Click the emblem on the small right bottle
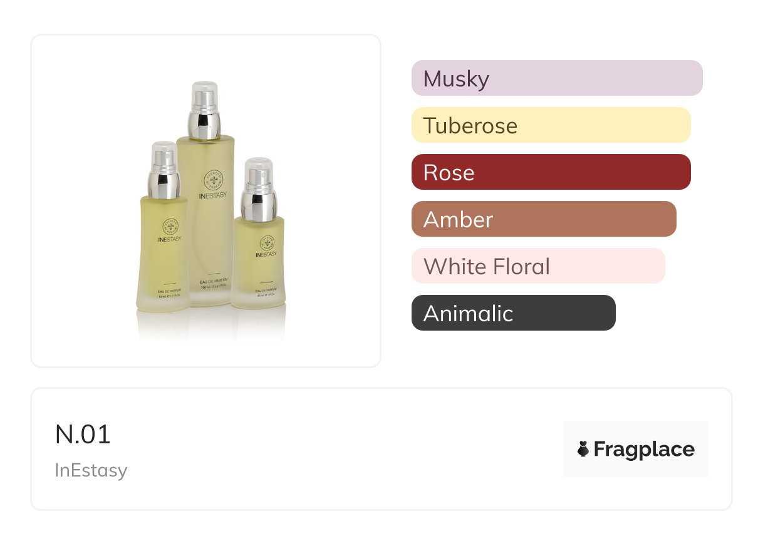The image size is (763, 541). click(x=265, y=242)
